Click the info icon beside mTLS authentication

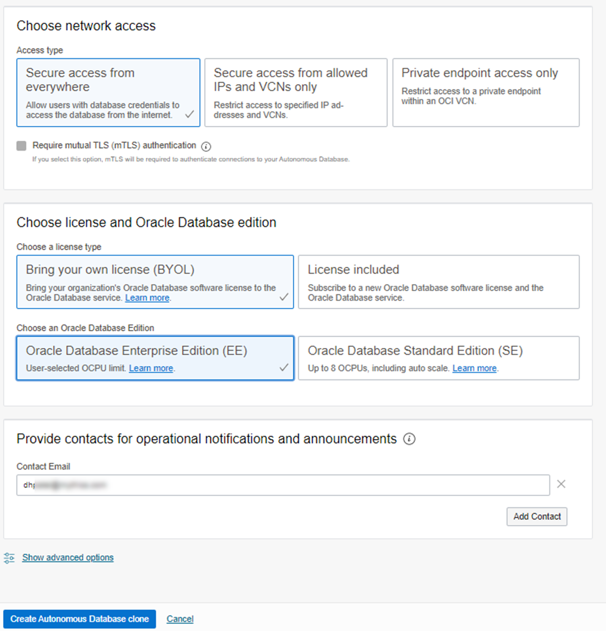tap(206, 146)
